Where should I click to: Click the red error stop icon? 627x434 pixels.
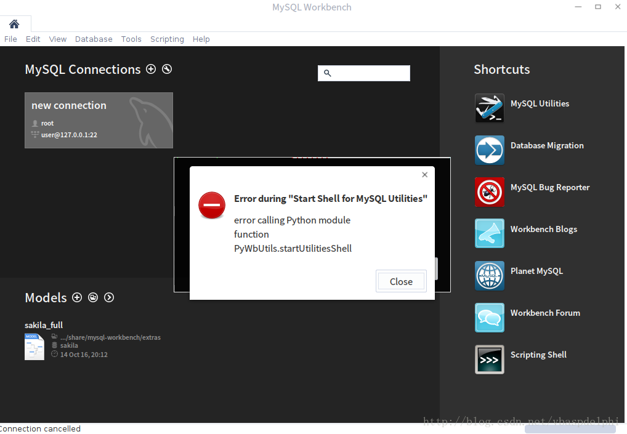tap(212, 205)
